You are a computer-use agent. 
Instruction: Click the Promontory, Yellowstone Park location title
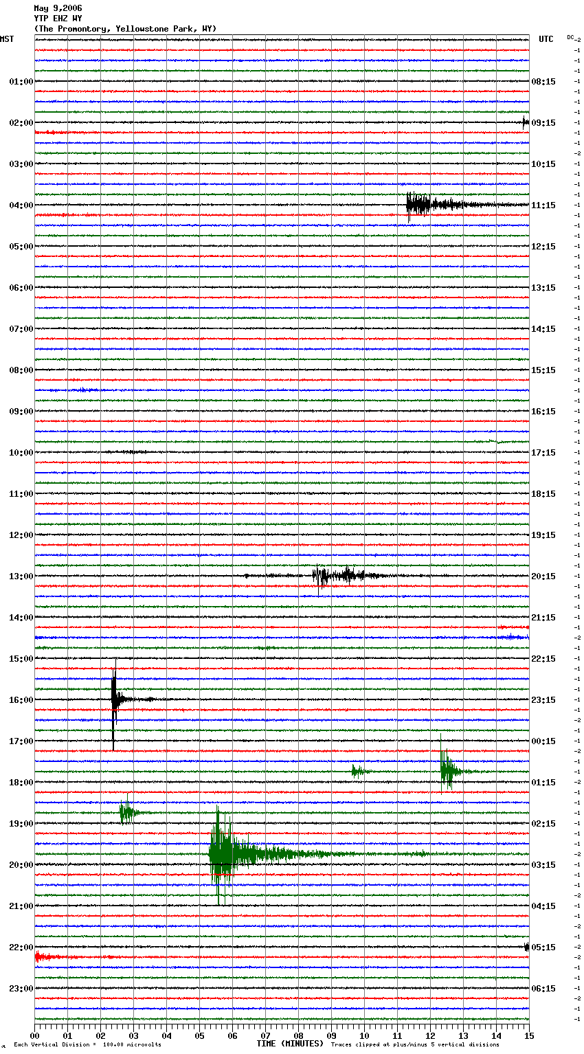pos(125,29)
